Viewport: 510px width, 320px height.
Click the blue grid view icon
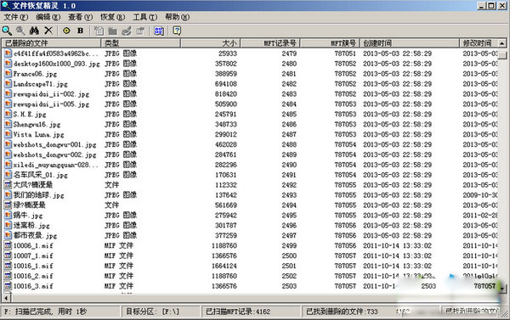click(159, 31)
